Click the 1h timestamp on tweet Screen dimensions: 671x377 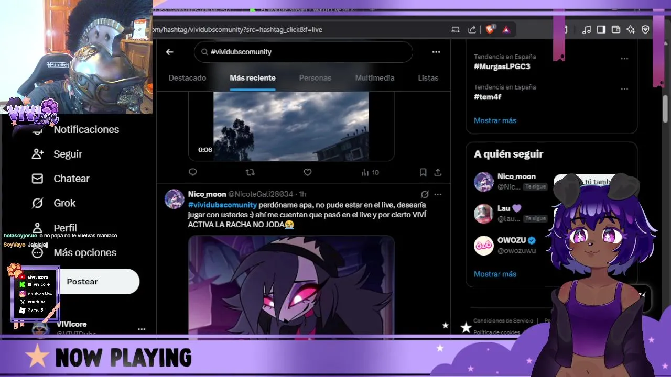[302, 194]
